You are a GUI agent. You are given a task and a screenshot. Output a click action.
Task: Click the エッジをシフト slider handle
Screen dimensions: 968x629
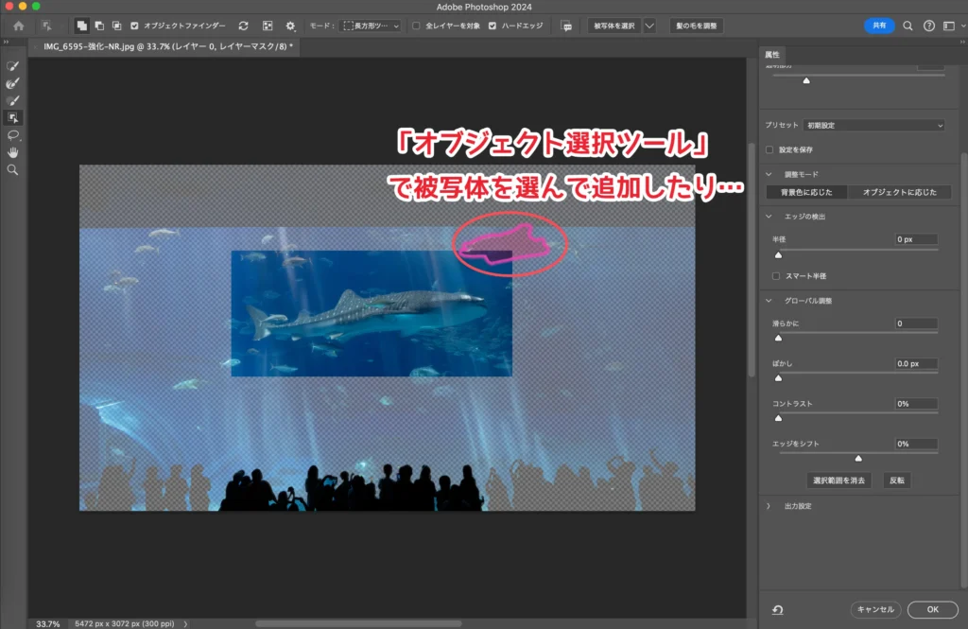[858, 458]
